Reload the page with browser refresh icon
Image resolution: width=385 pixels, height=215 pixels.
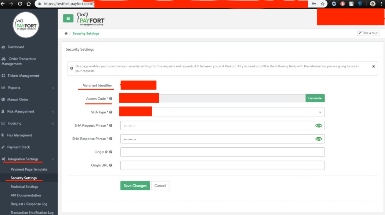tap(20, 4)
